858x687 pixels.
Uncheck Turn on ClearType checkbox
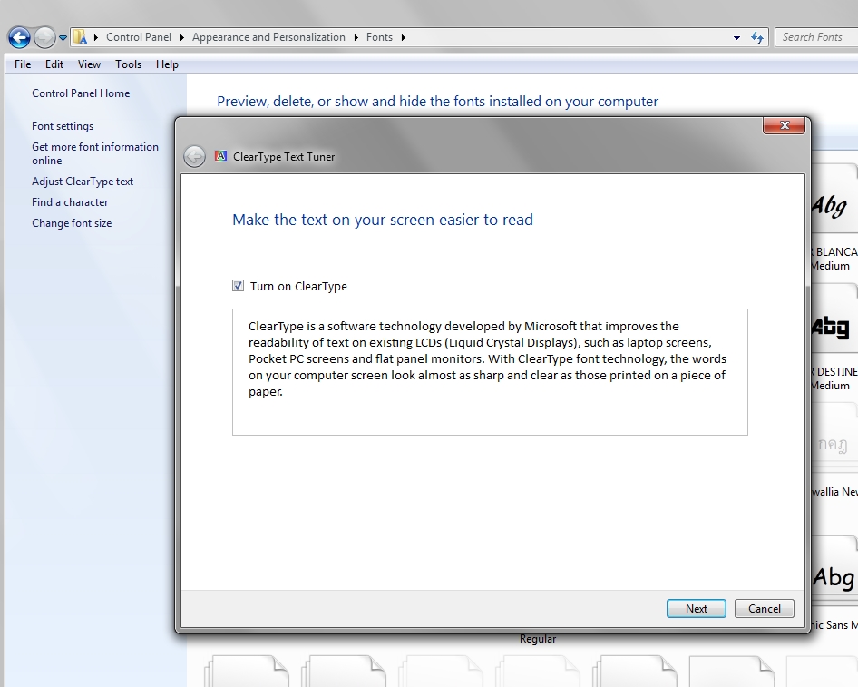click(238, 286)
